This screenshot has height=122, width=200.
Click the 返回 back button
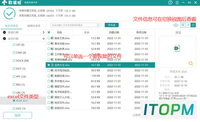pyautogui.click(x=17, y=115)
